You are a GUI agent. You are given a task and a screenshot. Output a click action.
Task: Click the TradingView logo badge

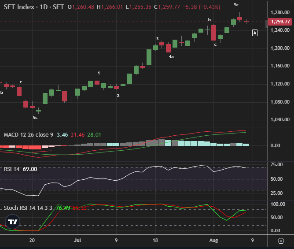pyautogui.click(x=13, y=222)
